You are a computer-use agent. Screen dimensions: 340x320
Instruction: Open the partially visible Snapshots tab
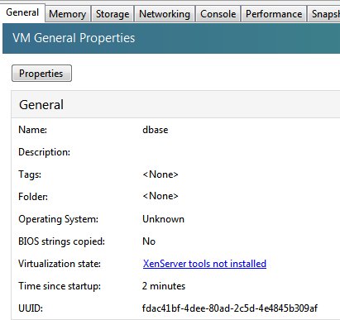pos(324,14)
